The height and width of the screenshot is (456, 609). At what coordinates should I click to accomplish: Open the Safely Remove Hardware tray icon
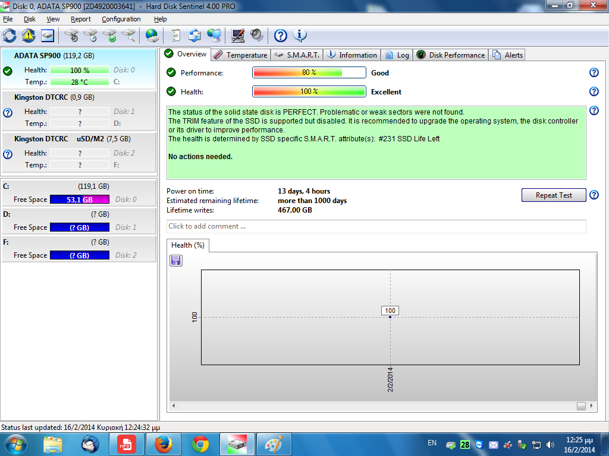[x=522, y=445]
